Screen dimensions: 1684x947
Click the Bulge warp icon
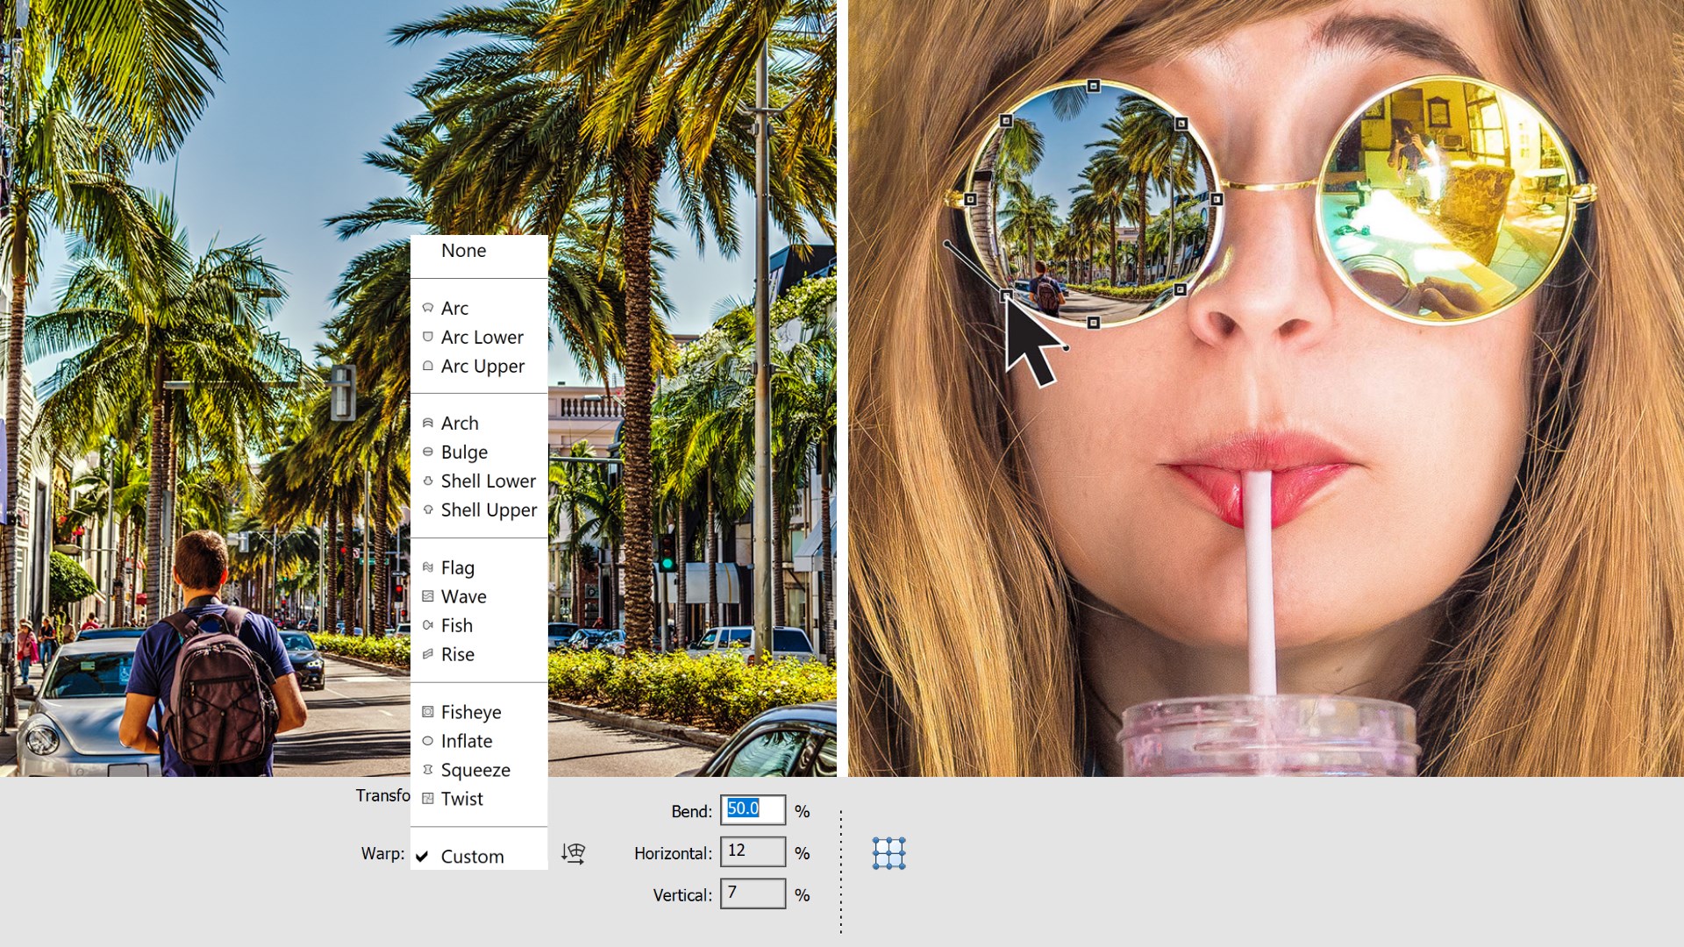[x=428, y=452]
